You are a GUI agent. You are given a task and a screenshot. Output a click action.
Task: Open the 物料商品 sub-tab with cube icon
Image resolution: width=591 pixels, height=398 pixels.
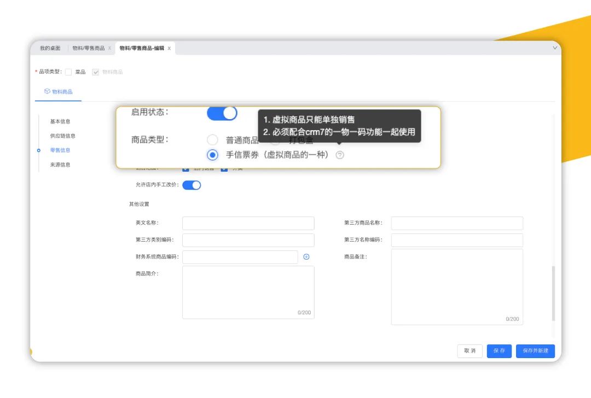[x=59, y=91]
